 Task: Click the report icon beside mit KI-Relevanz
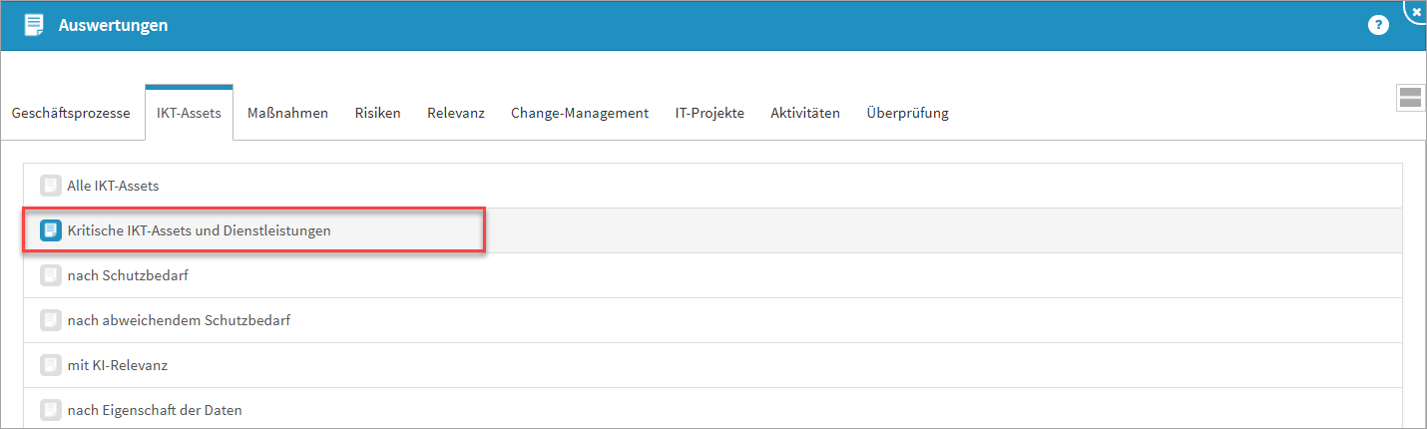click(50, 365)
